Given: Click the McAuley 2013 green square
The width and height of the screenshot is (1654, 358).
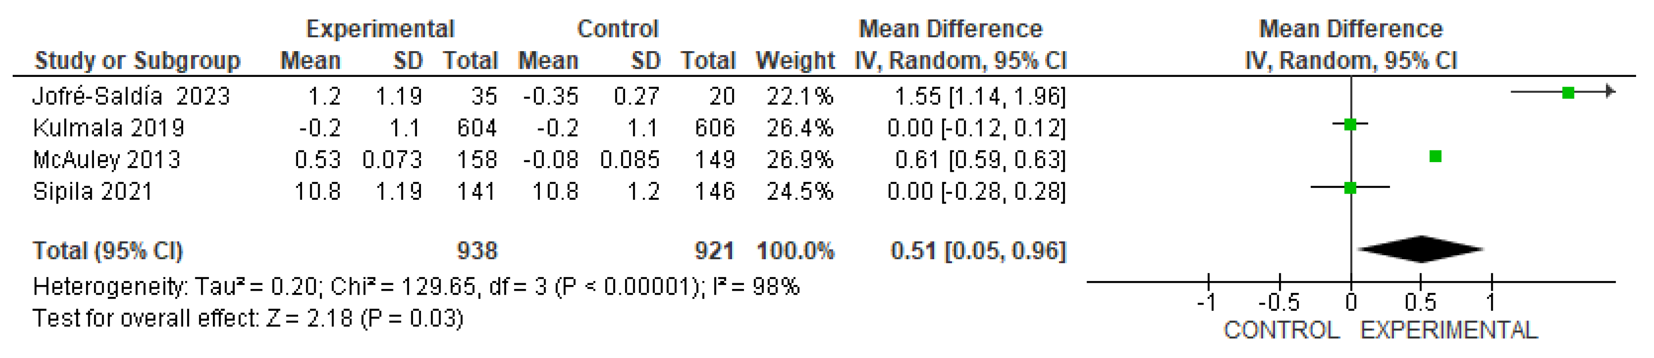Looking at the screenshot, I should tap(1436, 156).
